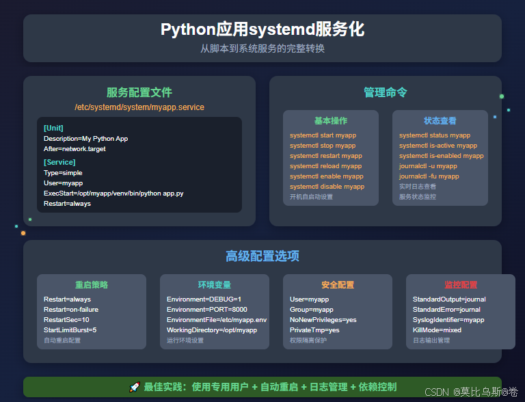525x402 pixels.
Task: Select 'User=myapp' in the service config file
Action: [64, 183]
